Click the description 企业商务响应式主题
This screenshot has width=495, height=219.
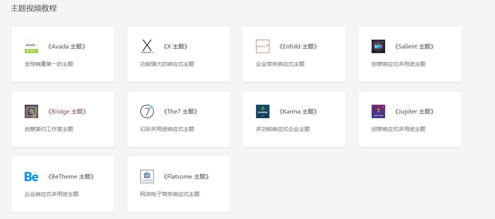(x=280, y=64)
